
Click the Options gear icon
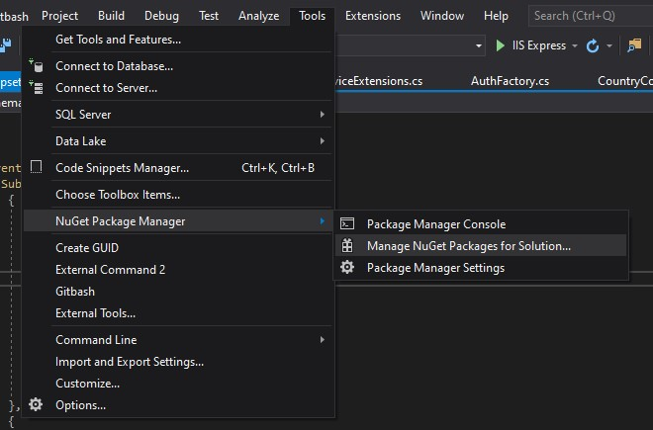(x=37, y=404)
